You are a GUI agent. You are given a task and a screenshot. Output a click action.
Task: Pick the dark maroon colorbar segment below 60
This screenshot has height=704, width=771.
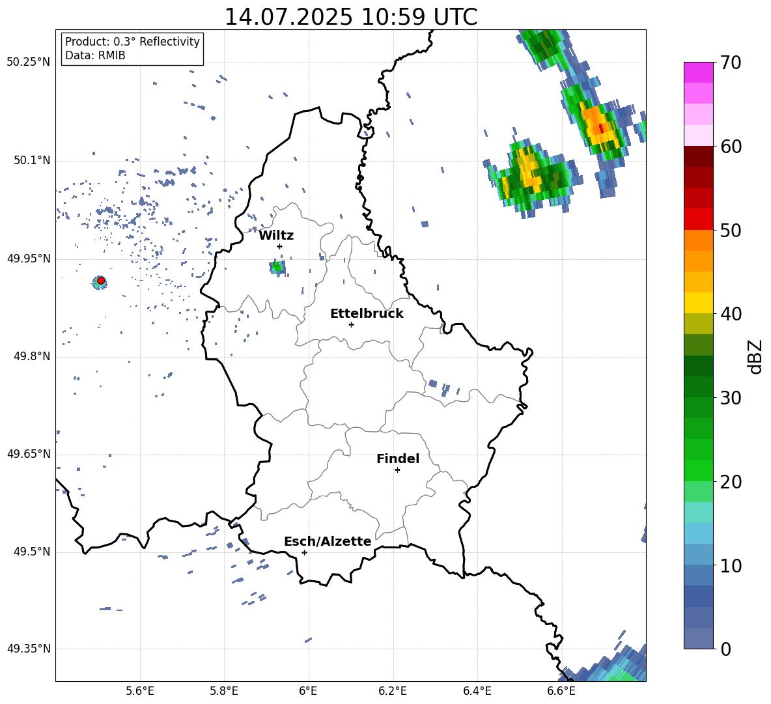[699, 156]
